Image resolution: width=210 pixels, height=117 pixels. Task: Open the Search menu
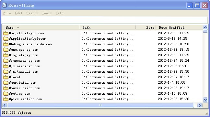coord(32,13)
